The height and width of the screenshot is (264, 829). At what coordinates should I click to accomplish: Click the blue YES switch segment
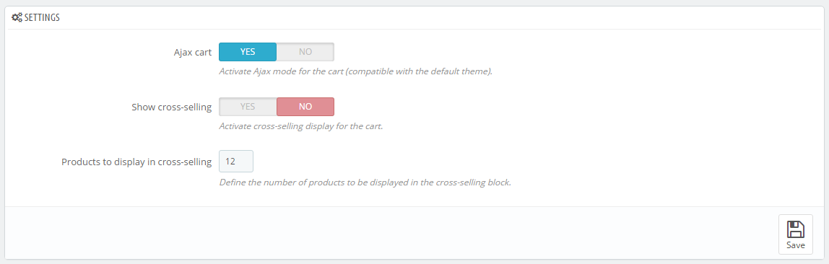[248, 52]
